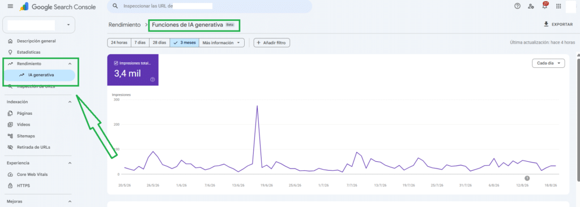Go to Descripción general
The height and width of the screenshot is (207, 580).
click(36, 41)
